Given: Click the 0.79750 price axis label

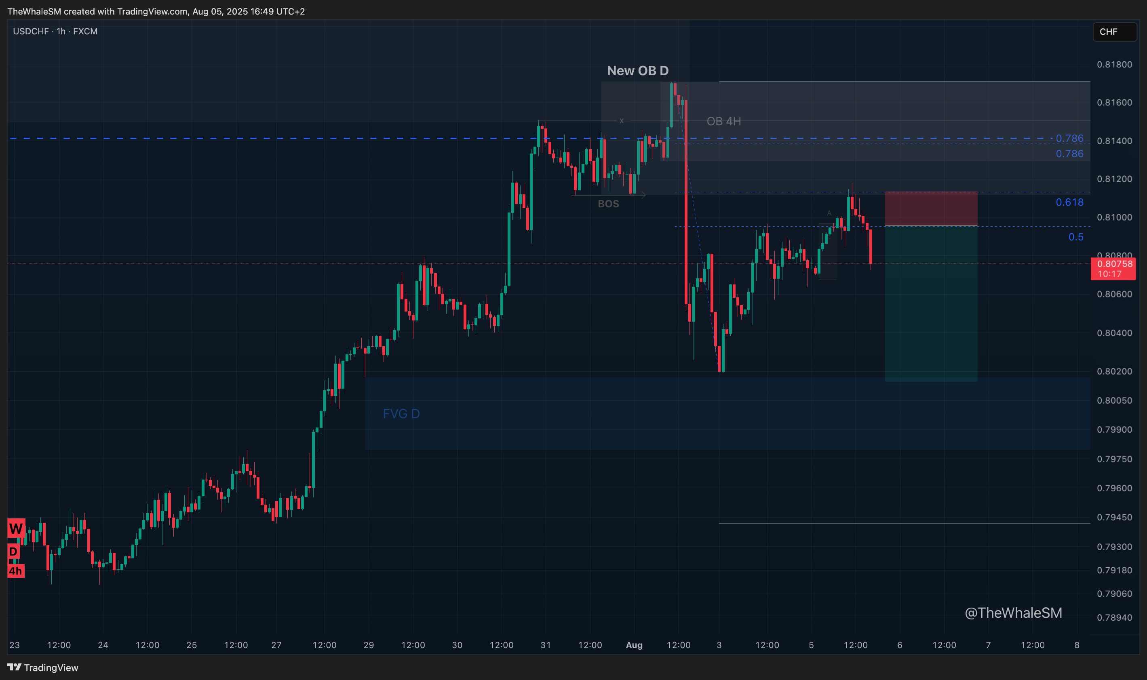Looking at the screenshot, I should (1114, 459).
